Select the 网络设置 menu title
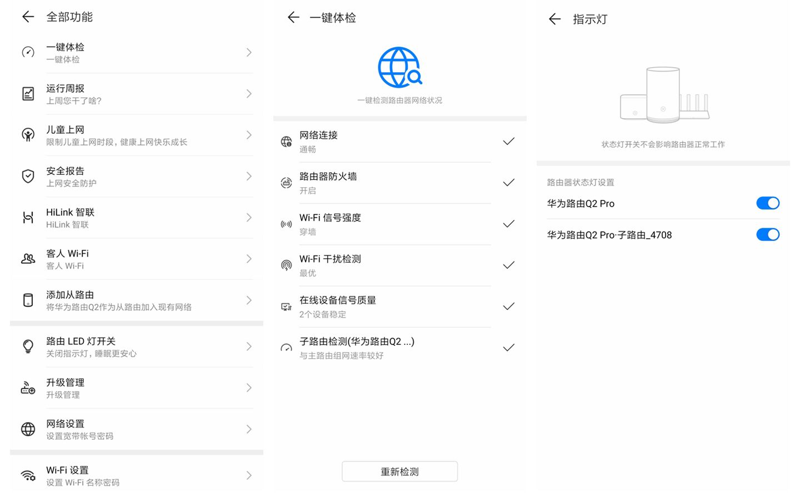Image resolution: width=800 pixels, height=502 pixels. point(65,424)
